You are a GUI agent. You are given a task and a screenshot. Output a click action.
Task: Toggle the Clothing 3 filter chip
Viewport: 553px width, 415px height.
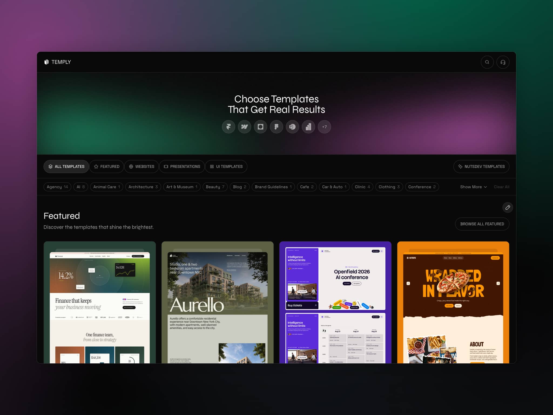click(x=389, y=187)
